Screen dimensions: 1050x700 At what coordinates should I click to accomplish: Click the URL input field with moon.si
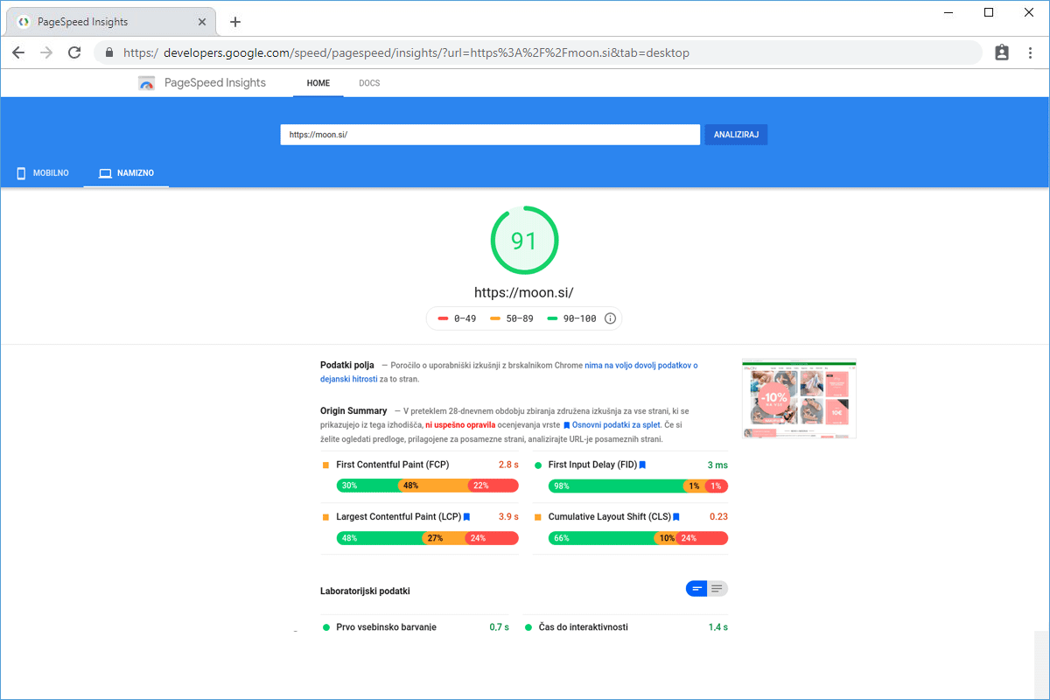coord(490,135)
